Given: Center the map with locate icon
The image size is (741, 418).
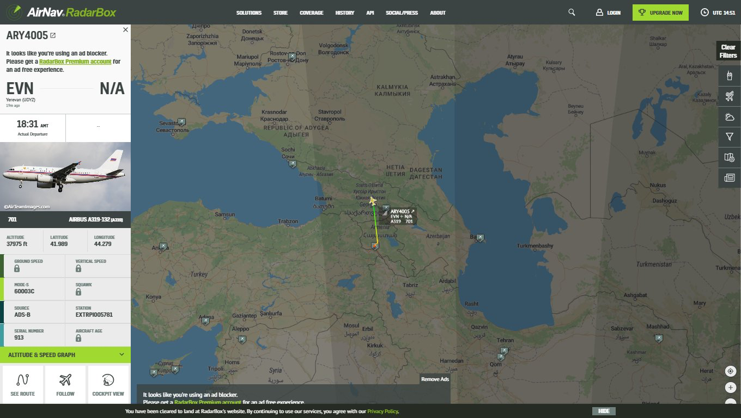Looking at the screenshot, I should coord(731,371).
